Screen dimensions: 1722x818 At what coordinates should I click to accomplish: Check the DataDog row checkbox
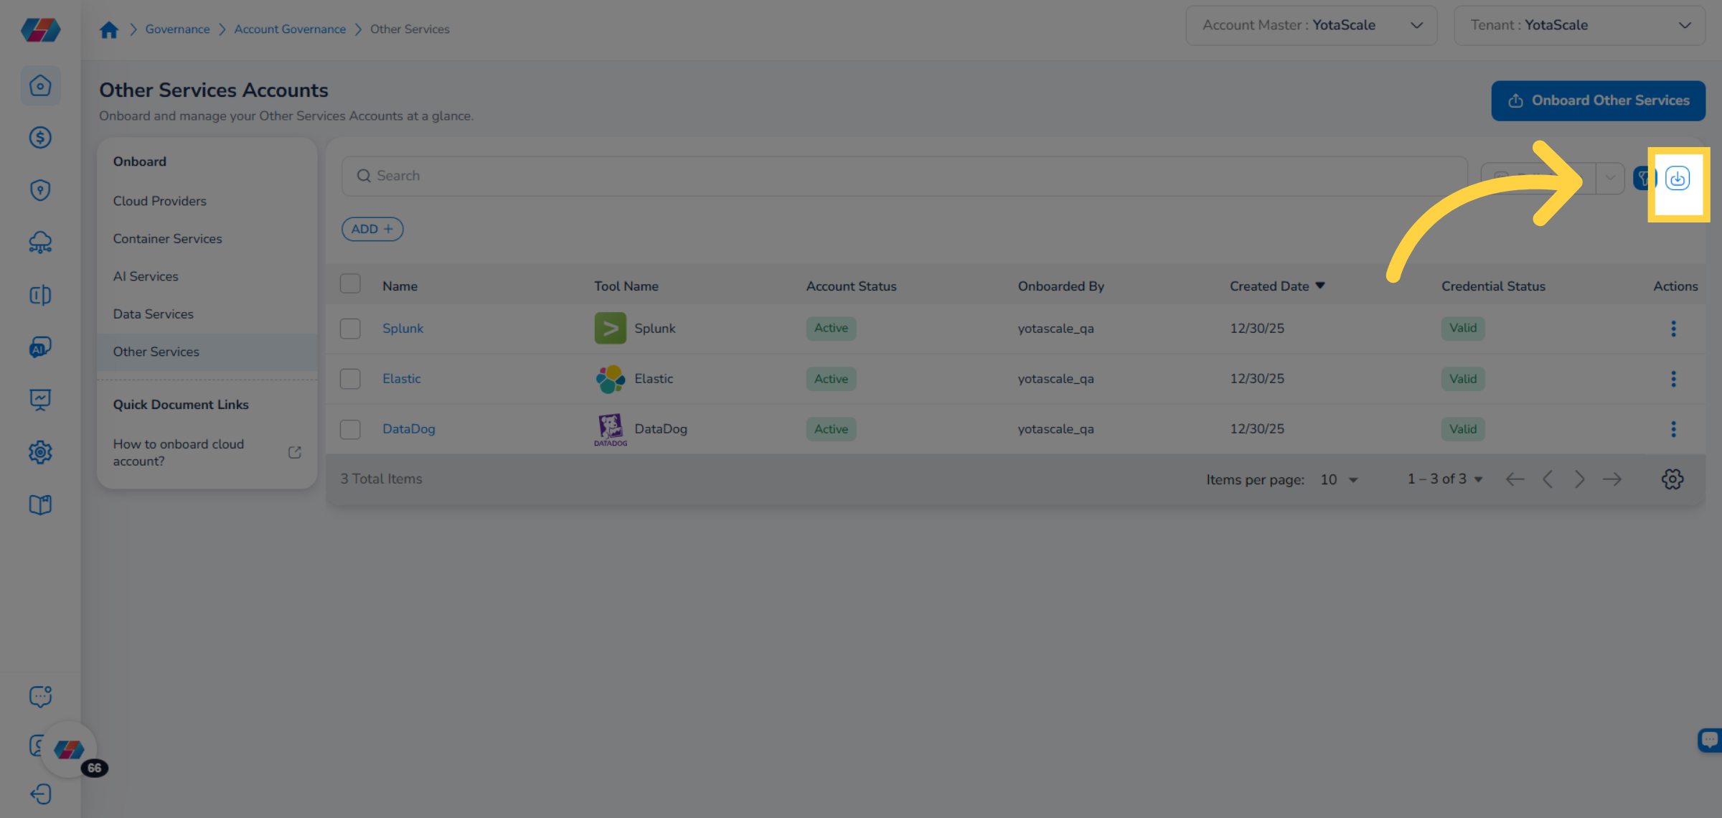pyautogui.click(x=350, y=428)
